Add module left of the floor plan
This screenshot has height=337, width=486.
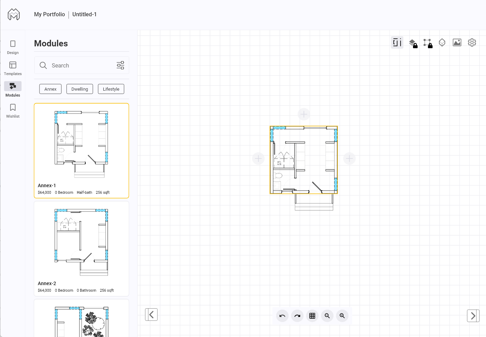[x=258, y=158]
